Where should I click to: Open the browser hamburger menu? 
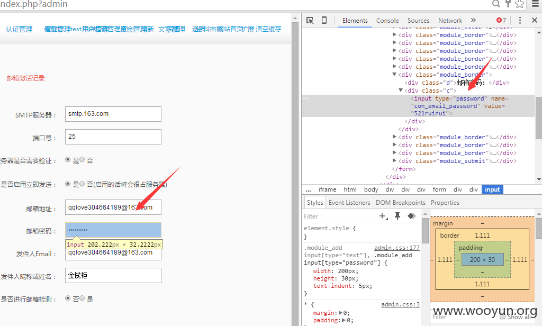click(x=536, y=4)
